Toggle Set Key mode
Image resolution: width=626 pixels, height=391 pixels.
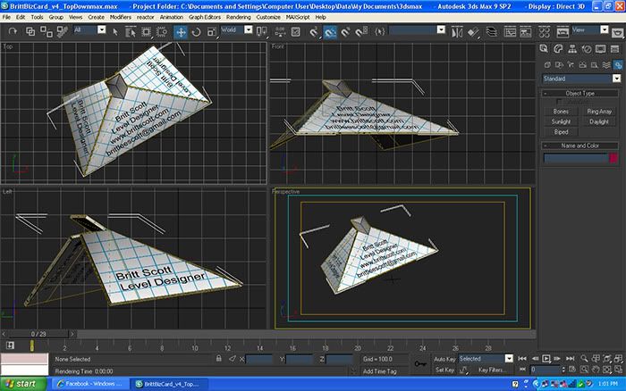pos(444,370)
